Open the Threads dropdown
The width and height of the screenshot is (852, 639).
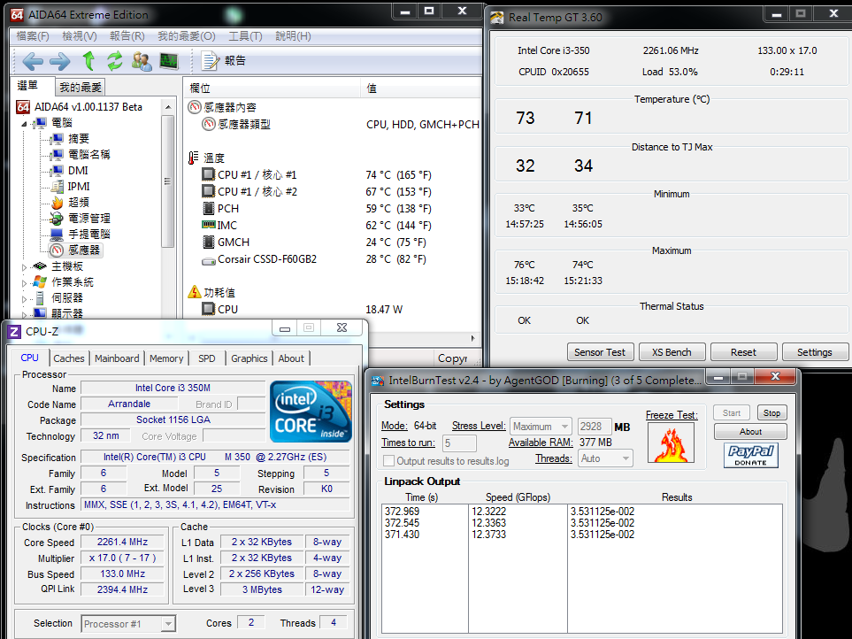pyautogui.click(x=605, y=458)
